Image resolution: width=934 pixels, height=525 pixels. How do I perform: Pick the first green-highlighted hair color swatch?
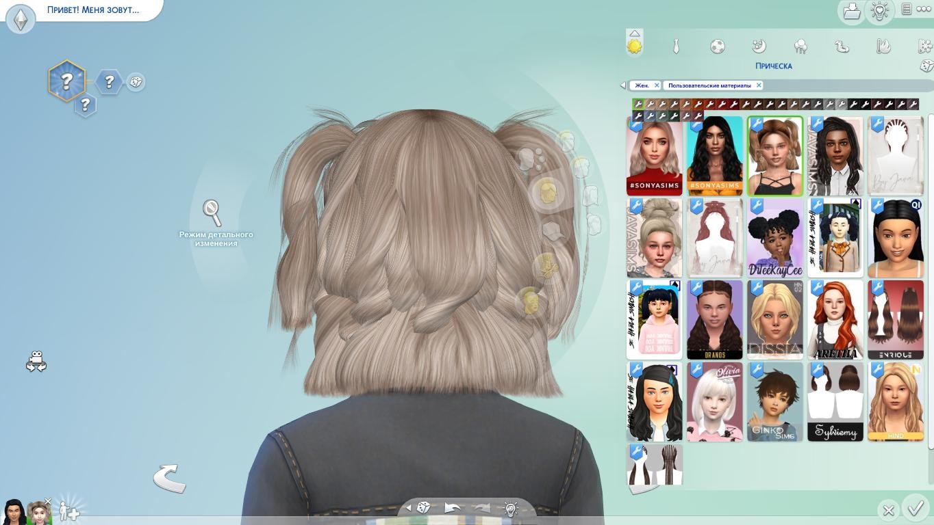638,105
